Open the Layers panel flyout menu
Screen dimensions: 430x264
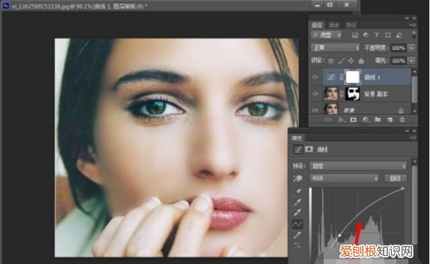click(413, 25)
